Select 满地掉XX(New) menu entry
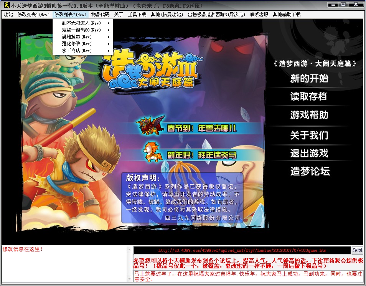 [x=83, y=37]
